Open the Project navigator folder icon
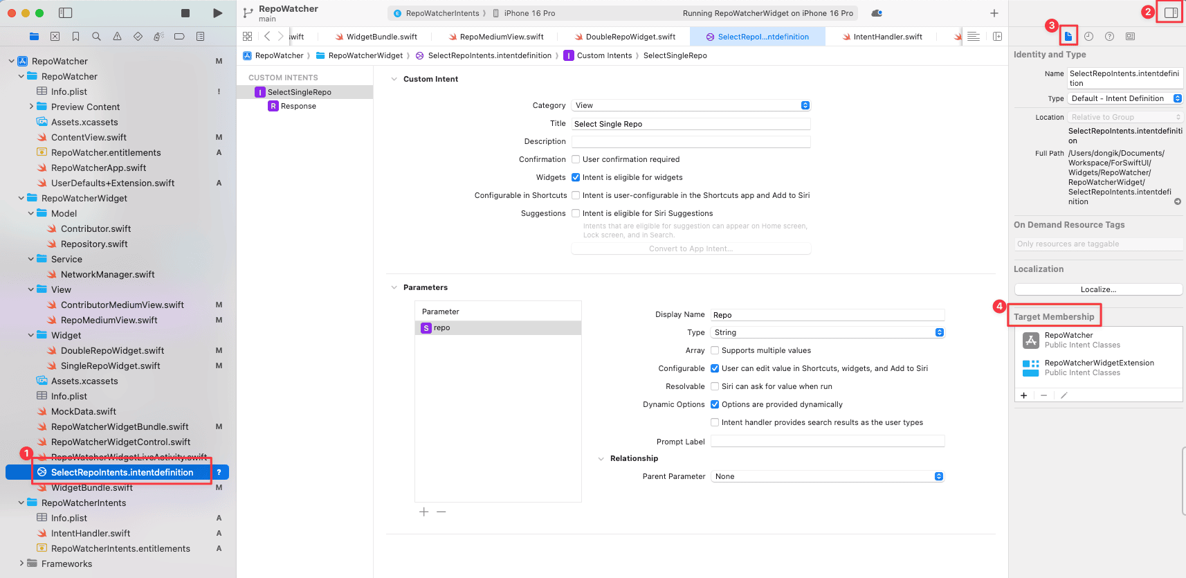 [x=34, y=36]
